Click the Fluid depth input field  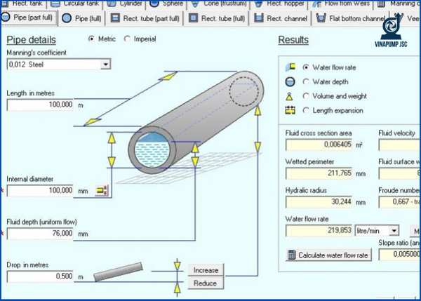[x=40, y=234]
